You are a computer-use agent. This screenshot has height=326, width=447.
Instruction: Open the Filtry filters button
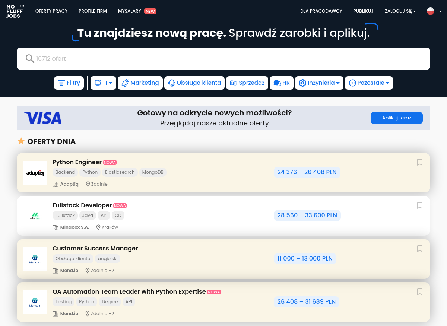69,83
